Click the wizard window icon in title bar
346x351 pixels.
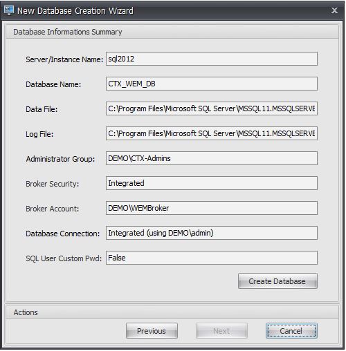[x=9, y=10]
